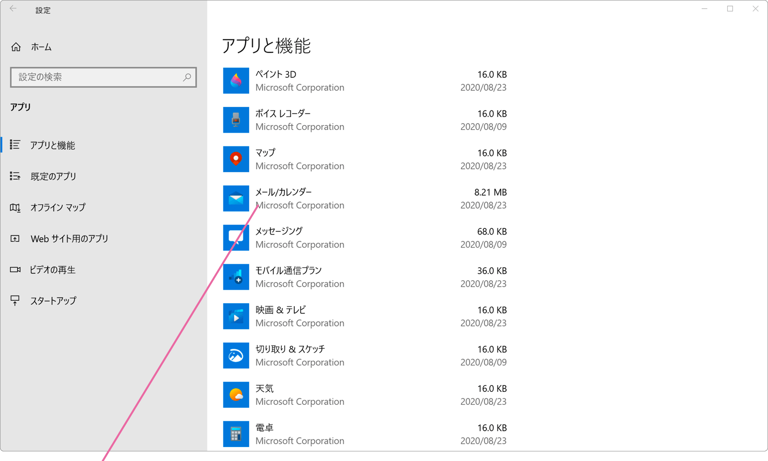Select the モバイル通信プラン app name
The height and width of the screenshot is (461, 768).
288,271
